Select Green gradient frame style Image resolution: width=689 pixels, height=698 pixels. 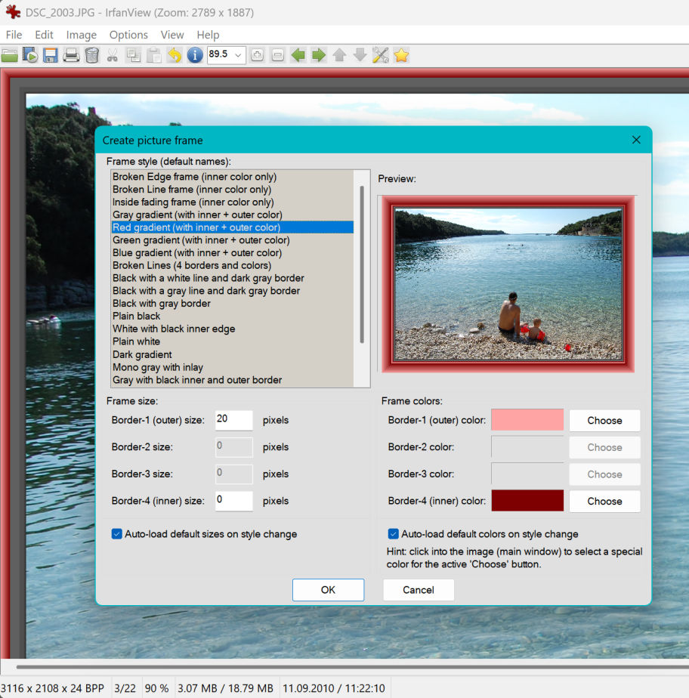pos(201,240)
